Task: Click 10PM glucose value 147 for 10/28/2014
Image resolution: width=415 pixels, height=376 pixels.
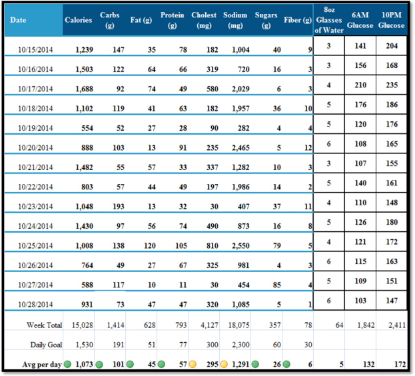Action: point(392,301)
